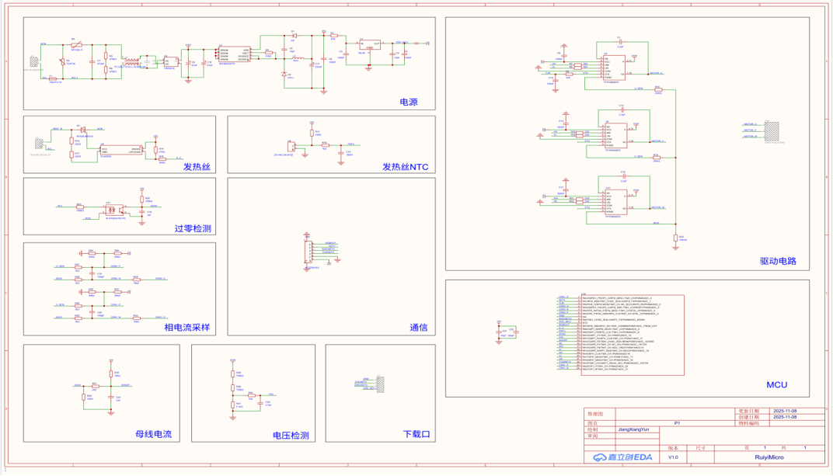Image resolution: width=833 pixels, height=476 pixels.
Task: Select the communication connector in 通信 block
Action: pyautogui.click(x=307, y=252)
